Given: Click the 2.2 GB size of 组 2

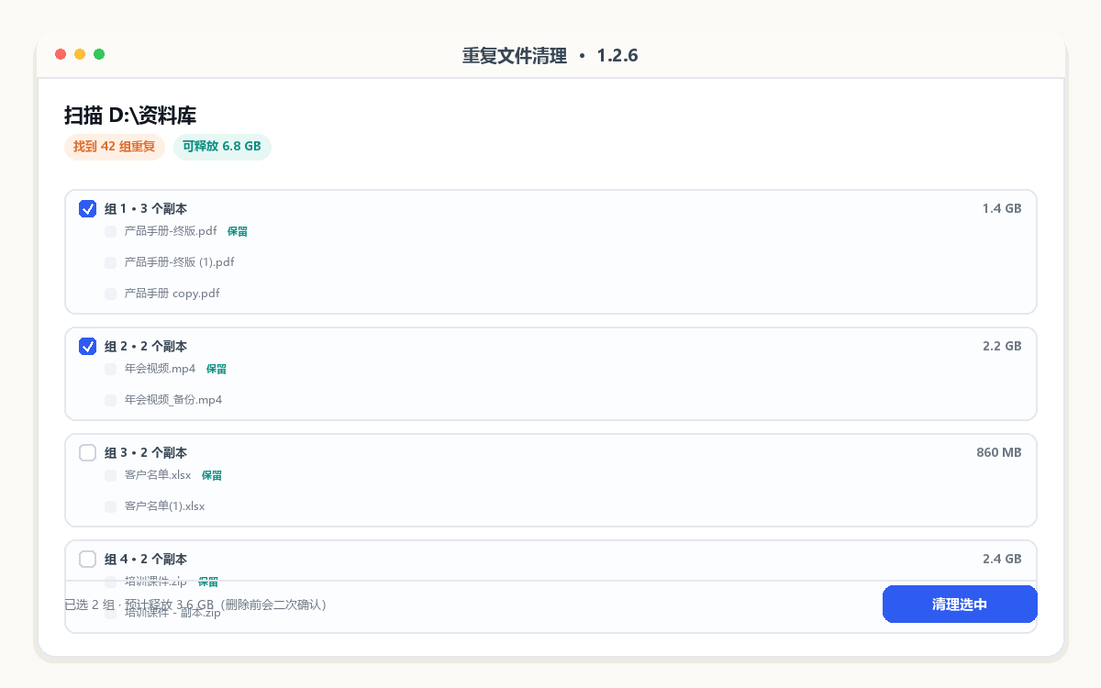Looking at the screenshot, I should (1002, 346).
